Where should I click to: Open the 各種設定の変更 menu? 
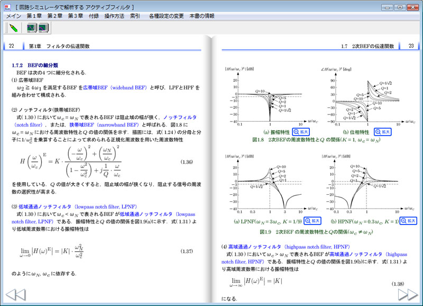[167, 16]
